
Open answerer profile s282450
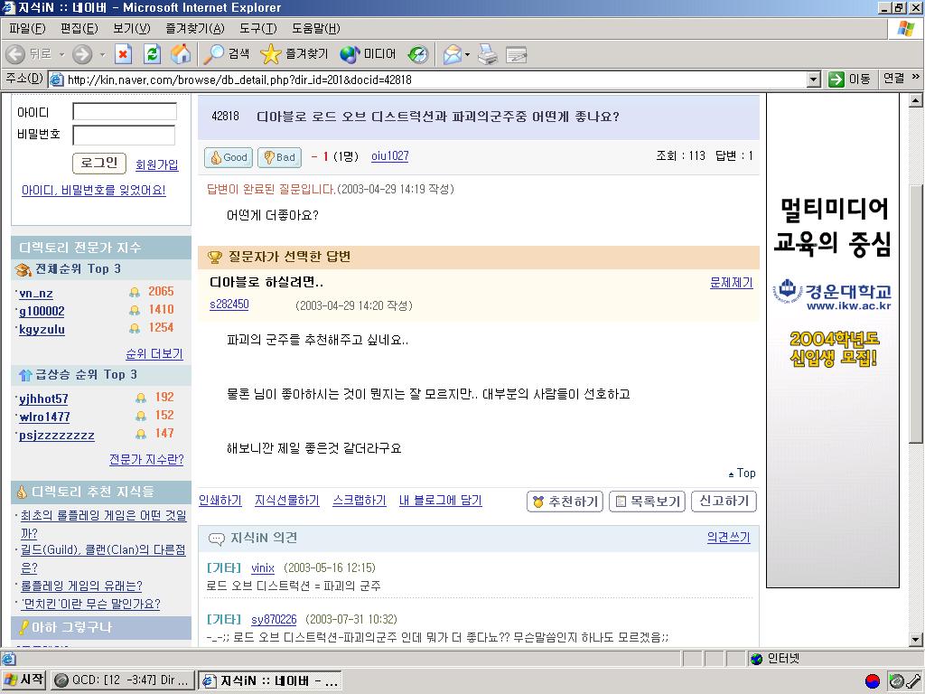pos(229,304)
